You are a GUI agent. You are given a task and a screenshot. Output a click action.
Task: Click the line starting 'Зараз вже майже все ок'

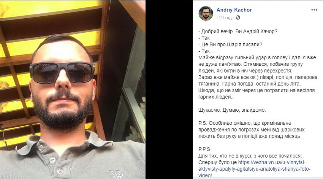click(258, 77)
